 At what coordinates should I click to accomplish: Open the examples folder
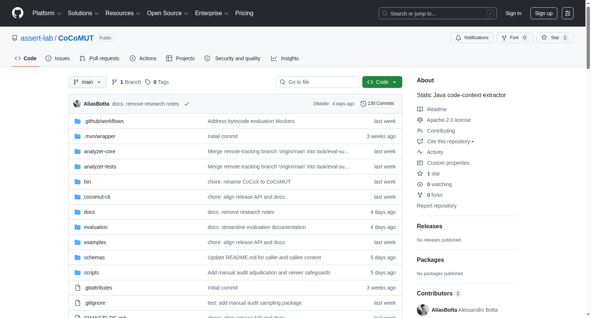[95, 242]
